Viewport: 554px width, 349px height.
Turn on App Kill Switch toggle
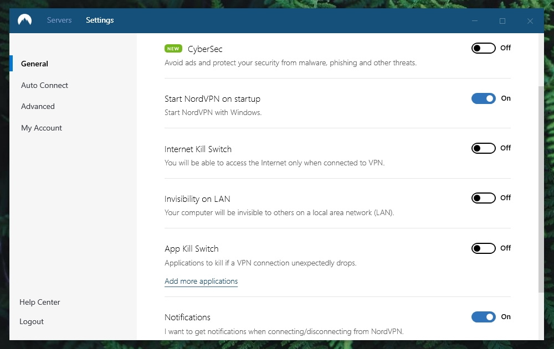[483, 248]
